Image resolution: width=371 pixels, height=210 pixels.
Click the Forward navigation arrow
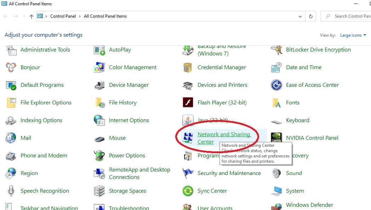(x=16, y=16)
